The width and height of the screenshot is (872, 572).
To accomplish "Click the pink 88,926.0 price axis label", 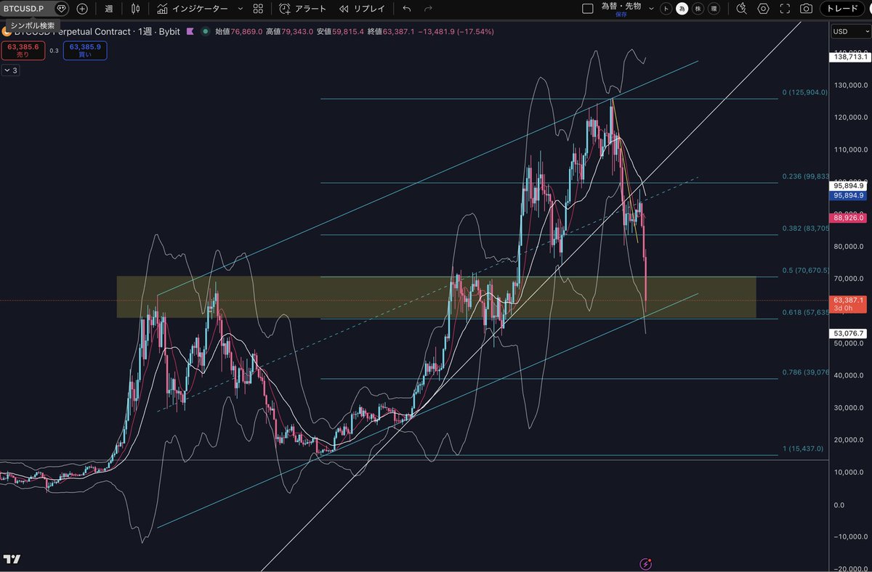I will [848, 217].
